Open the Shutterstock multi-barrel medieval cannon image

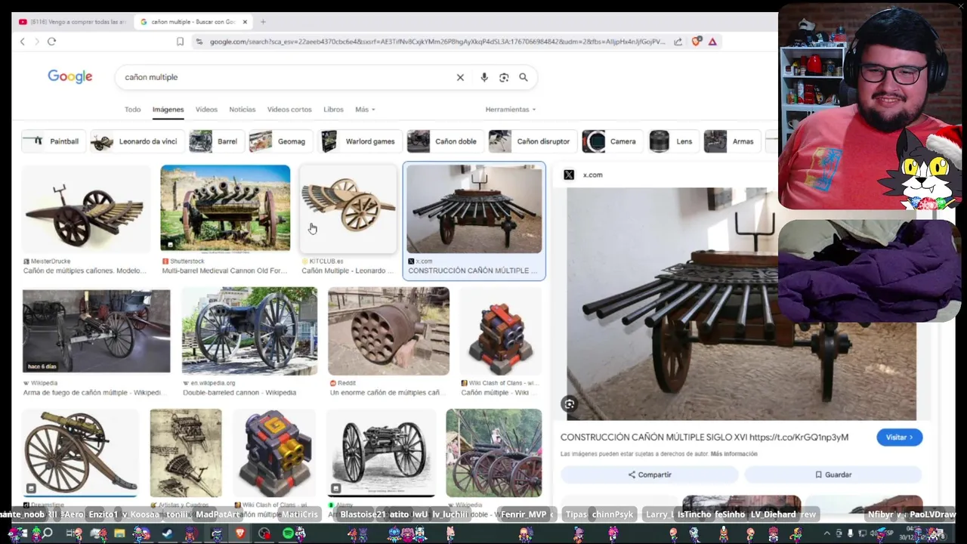coord(225,208)
